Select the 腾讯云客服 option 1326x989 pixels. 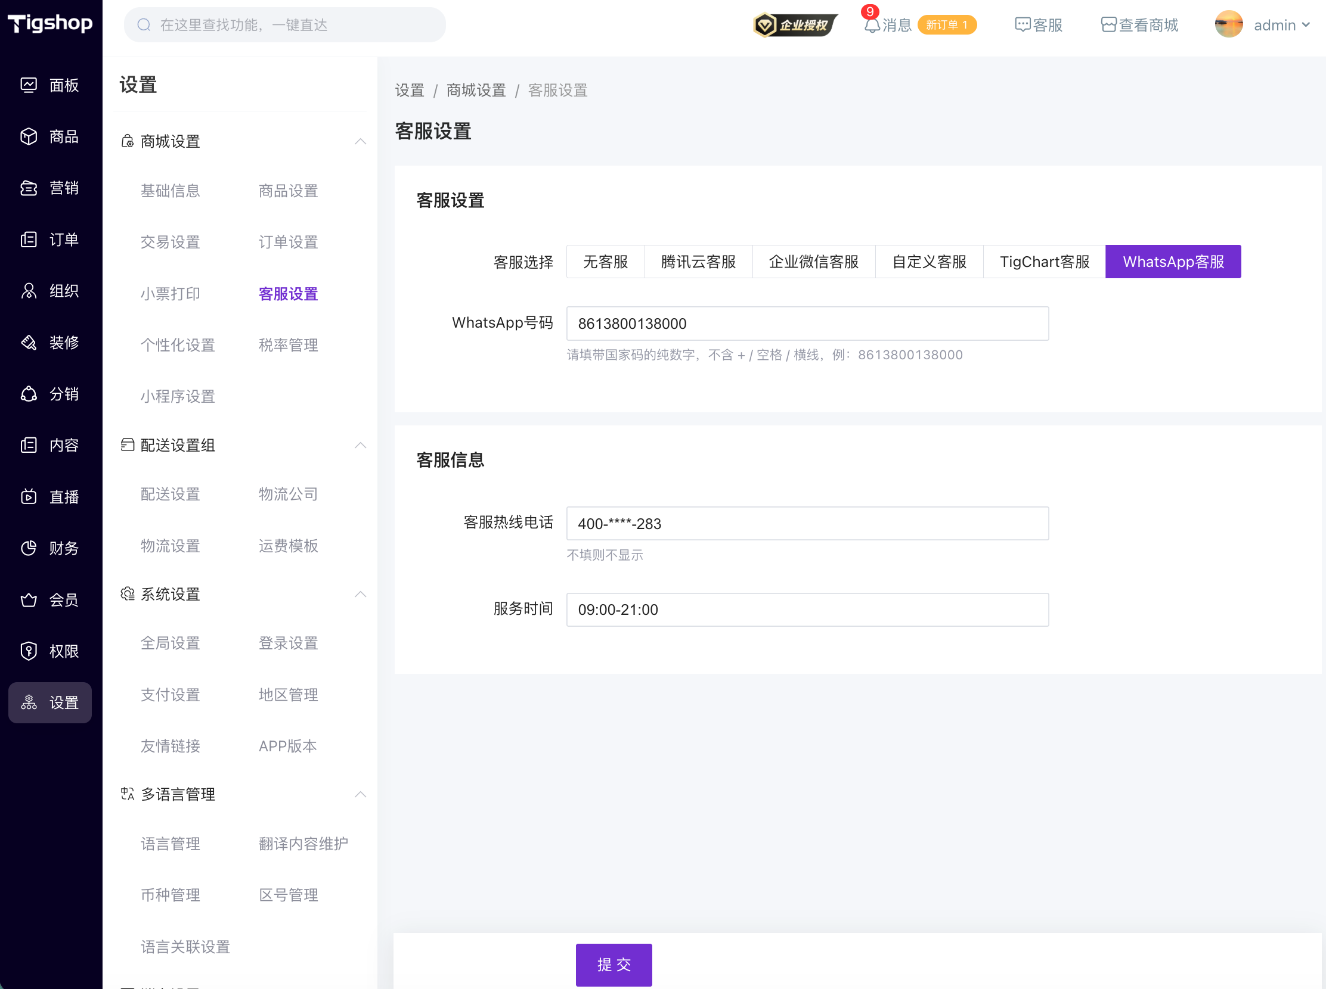698,262
